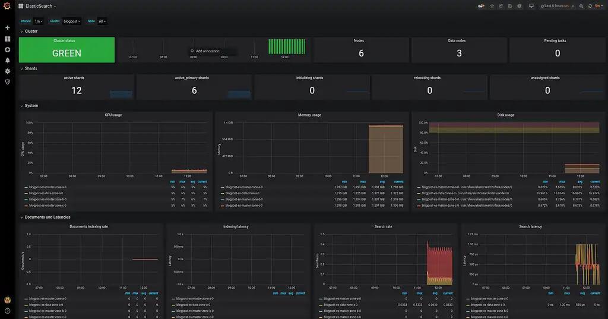608x319 pixels.
Task: Click the dashboard grid icon beside ElasticSearch title
Action: [21, 6]
